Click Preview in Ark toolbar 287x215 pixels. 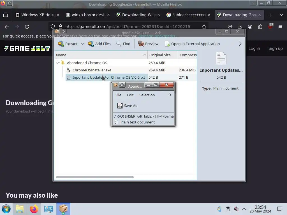click(148, 44)
